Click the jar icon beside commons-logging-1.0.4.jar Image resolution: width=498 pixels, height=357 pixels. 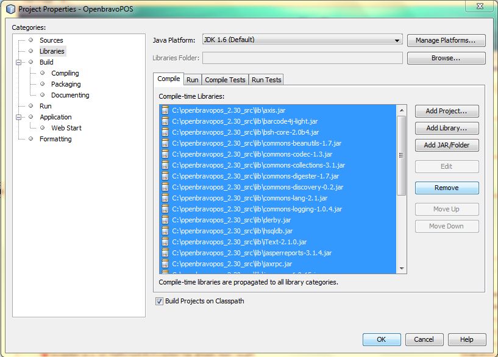pos(165,209)
